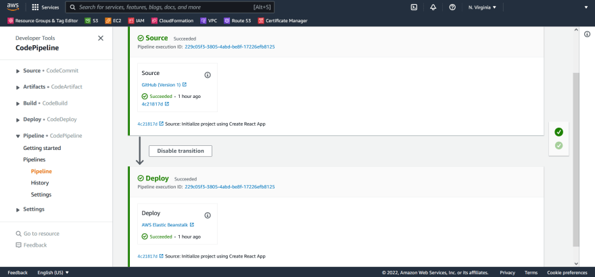Select the highlighted Pipeline item

[41, 172]
